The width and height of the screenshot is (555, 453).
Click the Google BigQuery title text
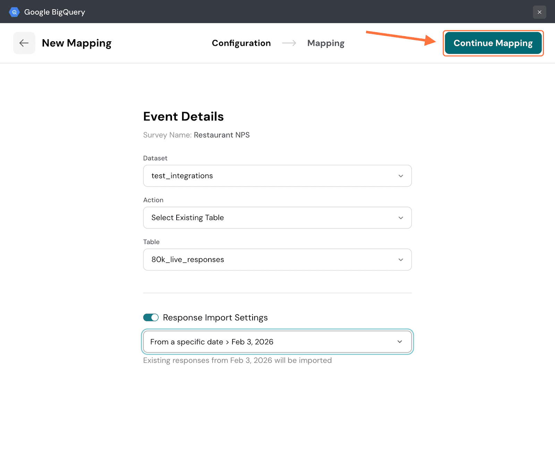[54, 12]
